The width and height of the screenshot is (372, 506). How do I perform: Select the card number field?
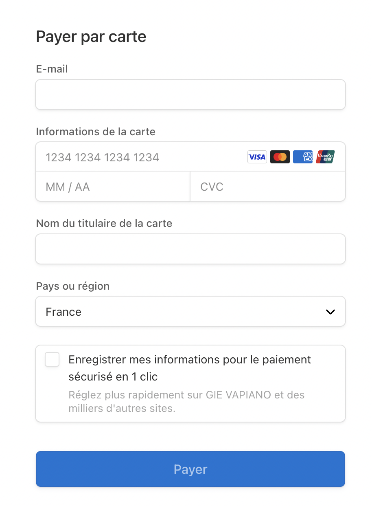pyautogui.click(x=142, y=157)
